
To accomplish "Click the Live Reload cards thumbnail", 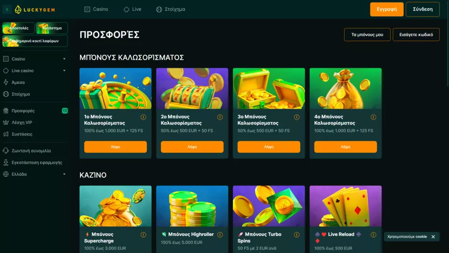I will (345, 206).
